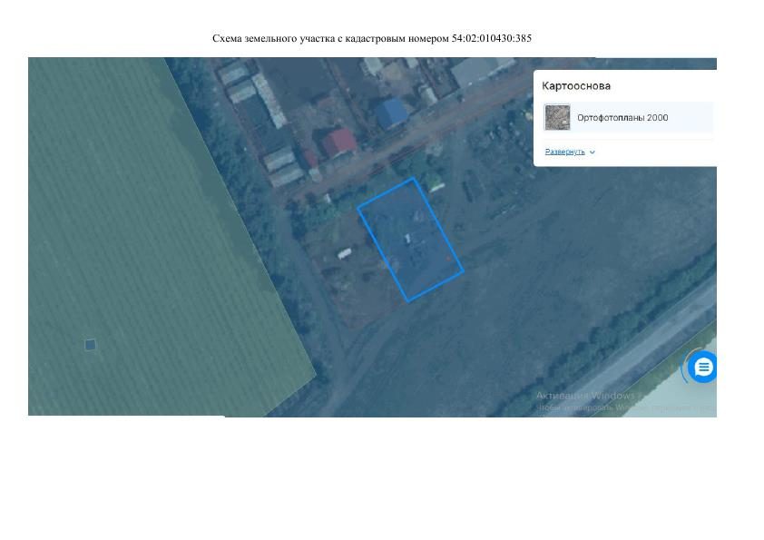Click the Картооснова panel heading
The width and height of the screenshot is (764, 540).
click(x=576, y=86)
